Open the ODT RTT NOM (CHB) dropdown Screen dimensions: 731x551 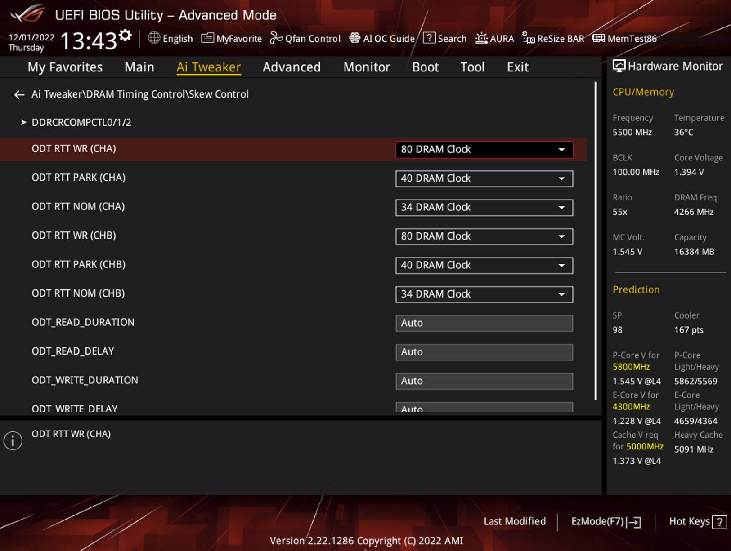point(483,294)
